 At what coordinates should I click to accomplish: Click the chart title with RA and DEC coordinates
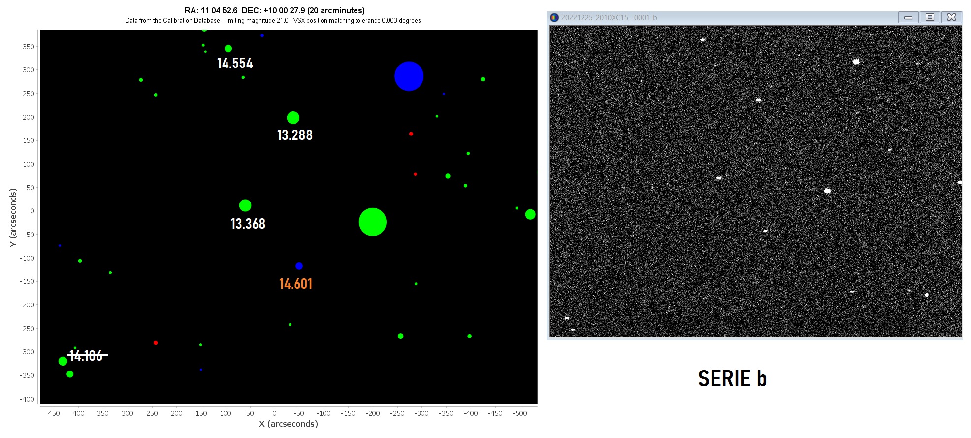275,10
